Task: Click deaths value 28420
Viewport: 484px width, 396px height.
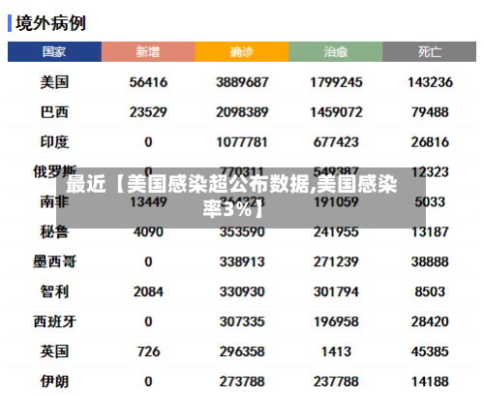Action: coord(430,321)
